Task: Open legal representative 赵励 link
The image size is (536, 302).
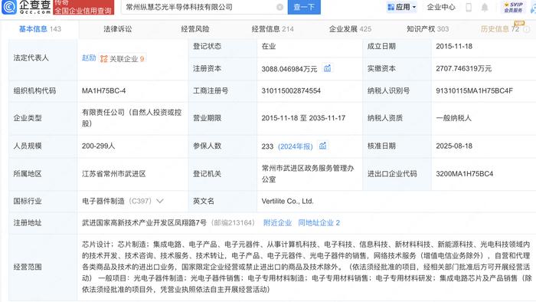Action: [x=89, y=58]
